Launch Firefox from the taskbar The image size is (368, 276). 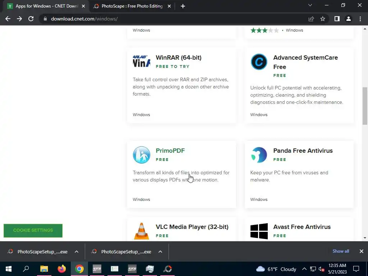click(62, 269)
